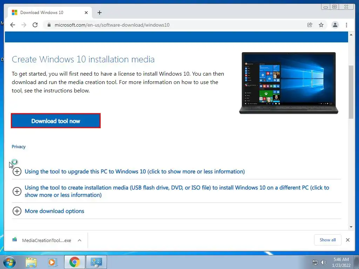Click Show all downloads button

click(x=328, y=240)
